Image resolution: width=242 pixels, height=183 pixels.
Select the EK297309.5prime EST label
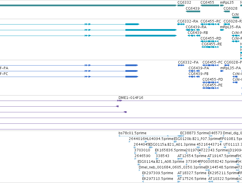[x=158, y=173]
